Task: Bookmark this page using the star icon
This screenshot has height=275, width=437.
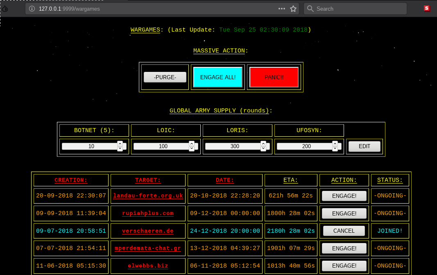Action: 293,8
